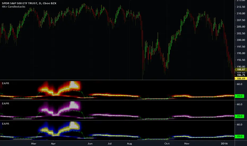This screenshot has width=247, height=146.
Task: Click the yellow 186.69 price tag
Action: (241, 79)
